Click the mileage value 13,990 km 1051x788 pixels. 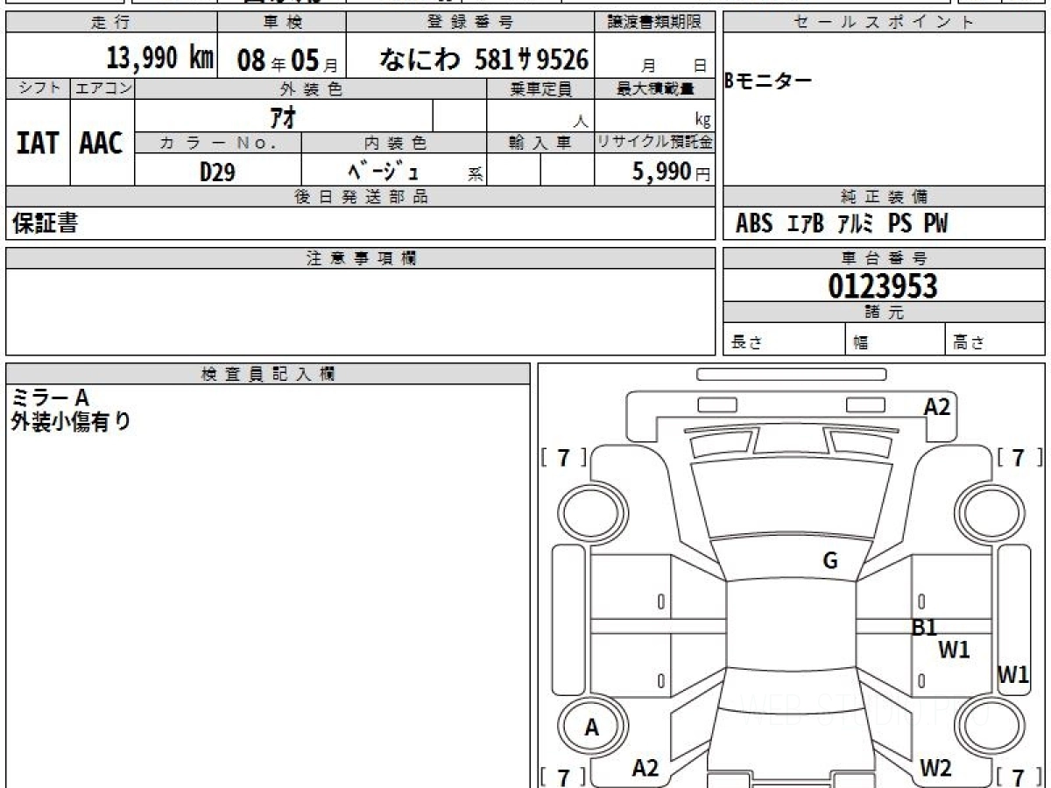pyautogui.click(x=160, y=58)
